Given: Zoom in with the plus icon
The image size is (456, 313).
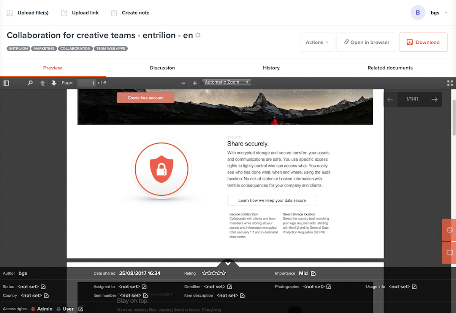Looking at the screenshot, I should pyautogui.click(x=195, y=83).
